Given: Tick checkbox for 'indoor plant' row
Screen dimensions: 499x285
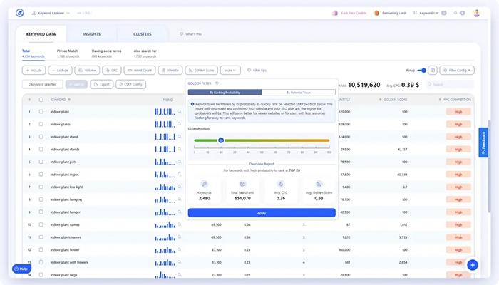Looking at the screenshot, I should [x=41, y=112].
